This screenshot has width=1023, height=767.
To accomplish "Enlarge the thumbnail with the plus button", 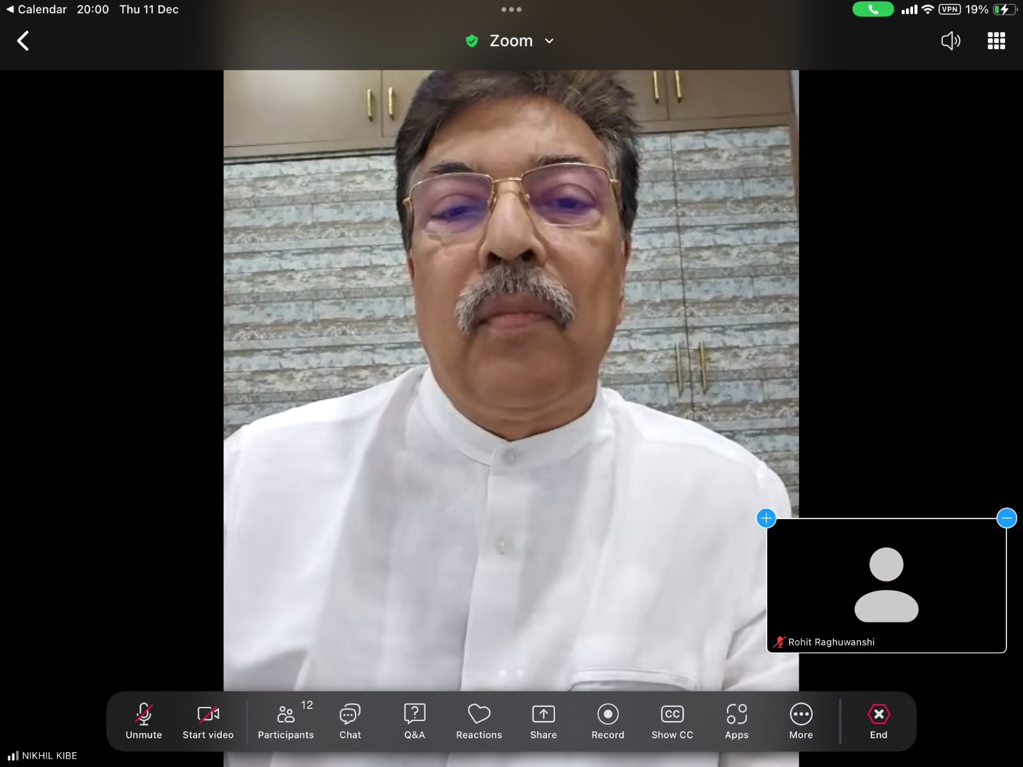I will 766,518.
